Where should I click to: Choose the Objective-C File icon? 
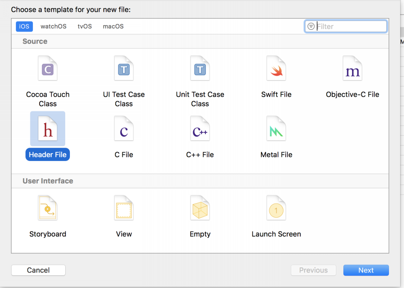click(353, 68)
